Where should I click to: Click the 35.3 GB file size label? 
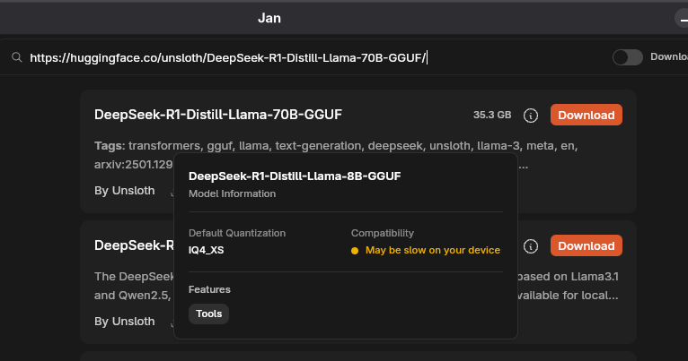point(492,116)
